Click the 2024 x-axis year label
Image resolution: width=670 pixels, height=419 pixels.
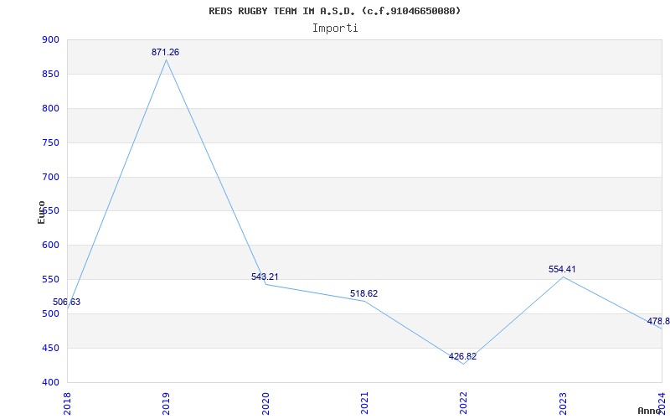click(x=662, y=403)
